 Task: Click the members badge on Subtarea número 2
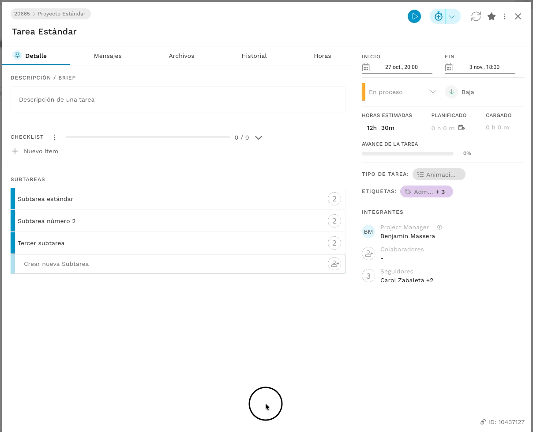click(x=334, y=221)
